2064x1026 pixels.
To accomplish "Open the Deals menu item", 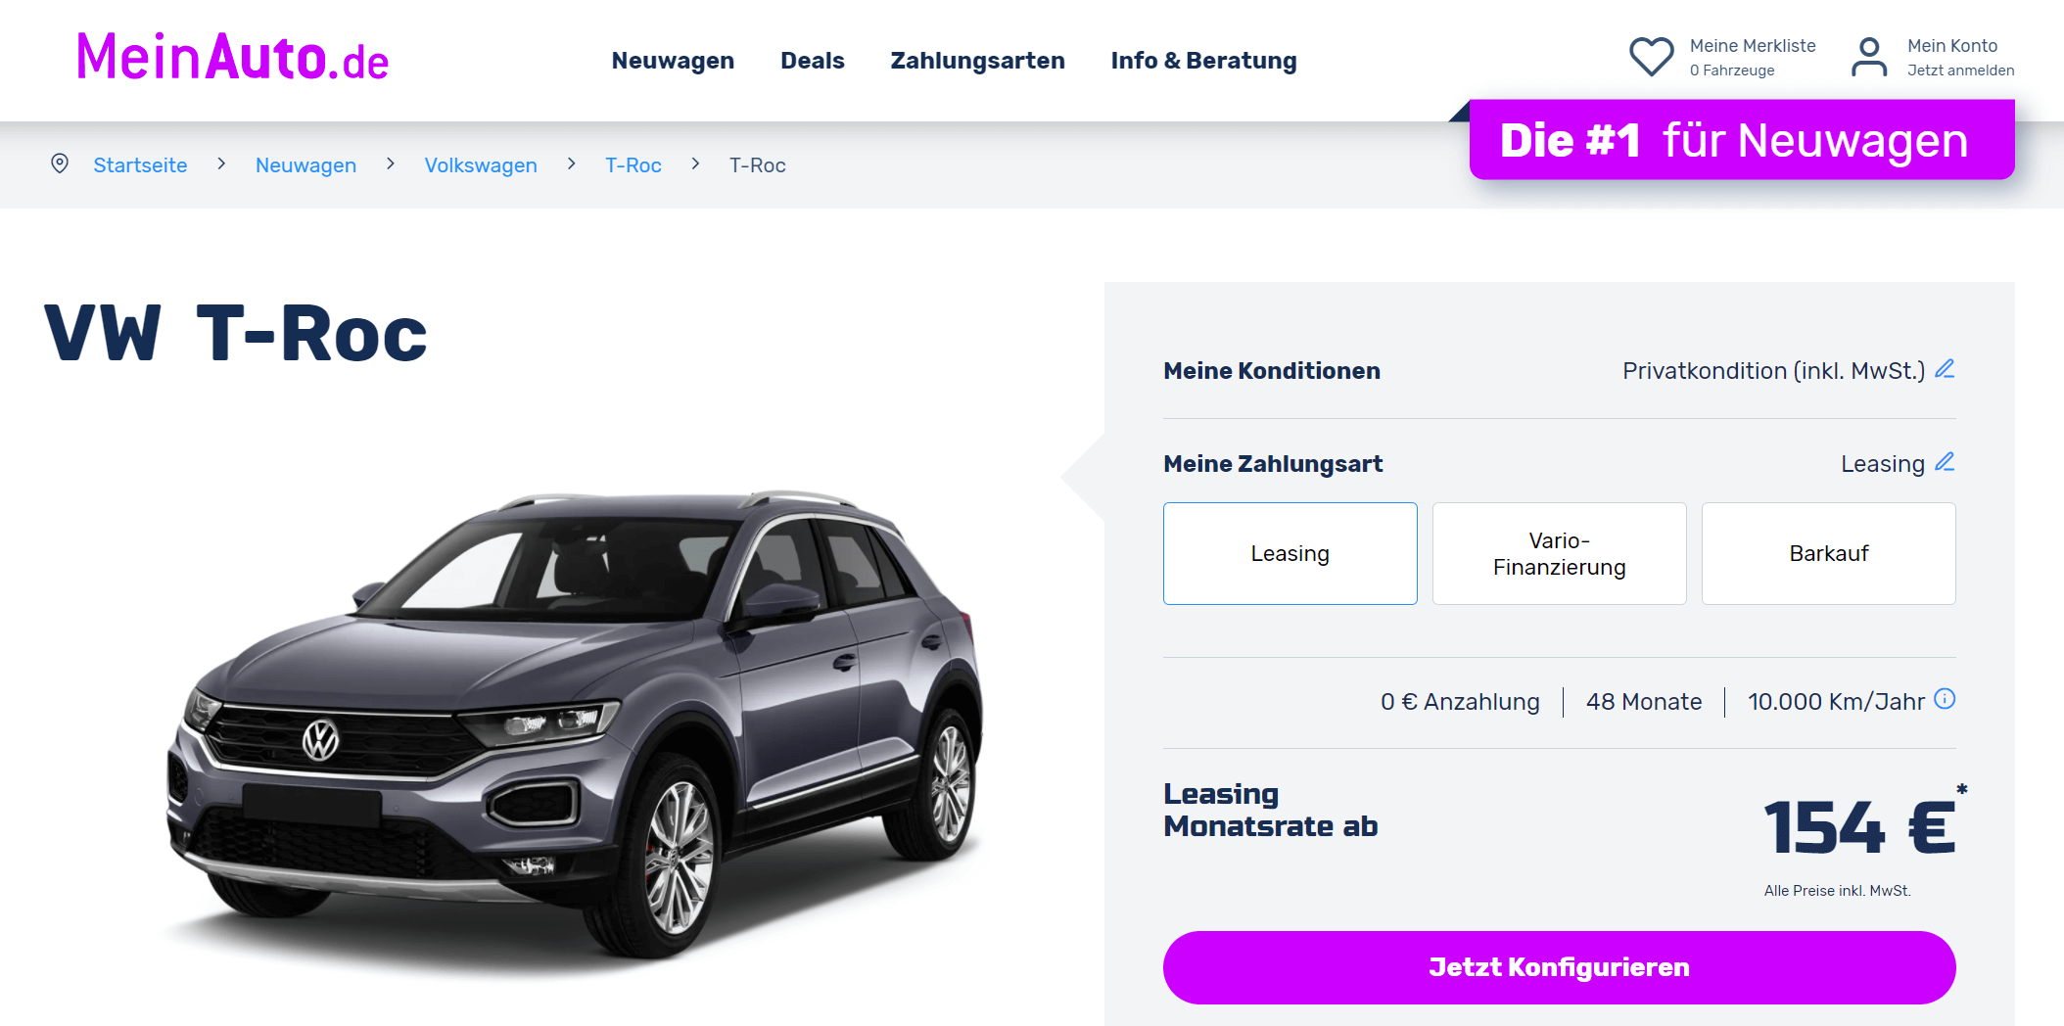I will [812, 61].
